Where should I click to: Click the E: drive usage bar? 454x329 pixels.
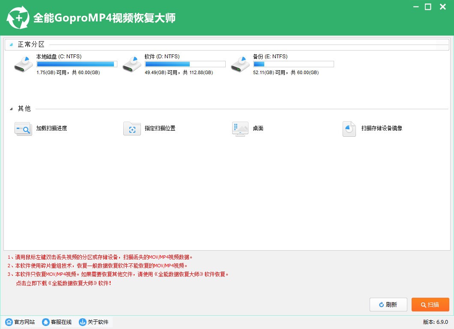pos(293,64)
